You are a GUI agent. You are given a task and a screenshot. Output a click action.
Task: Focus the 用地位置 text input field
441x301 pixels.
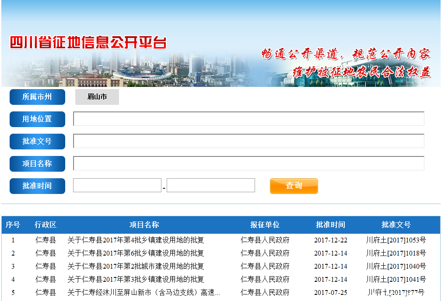tap(248, 119)
